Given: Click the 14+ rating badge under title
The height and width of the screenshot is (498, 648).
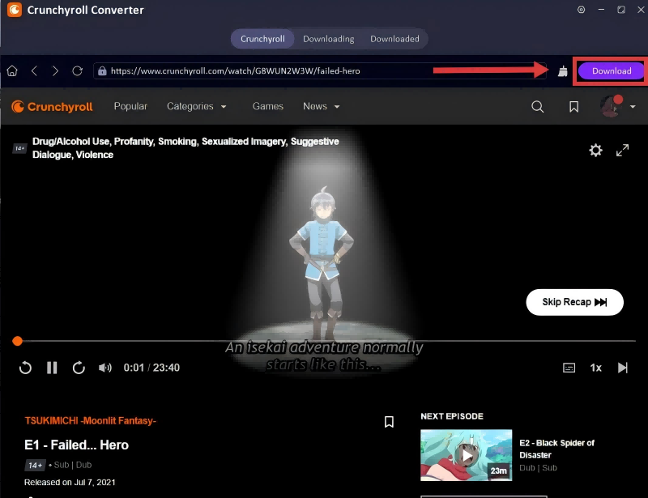Looking at the screenshot, I should [x=35, y=465].
